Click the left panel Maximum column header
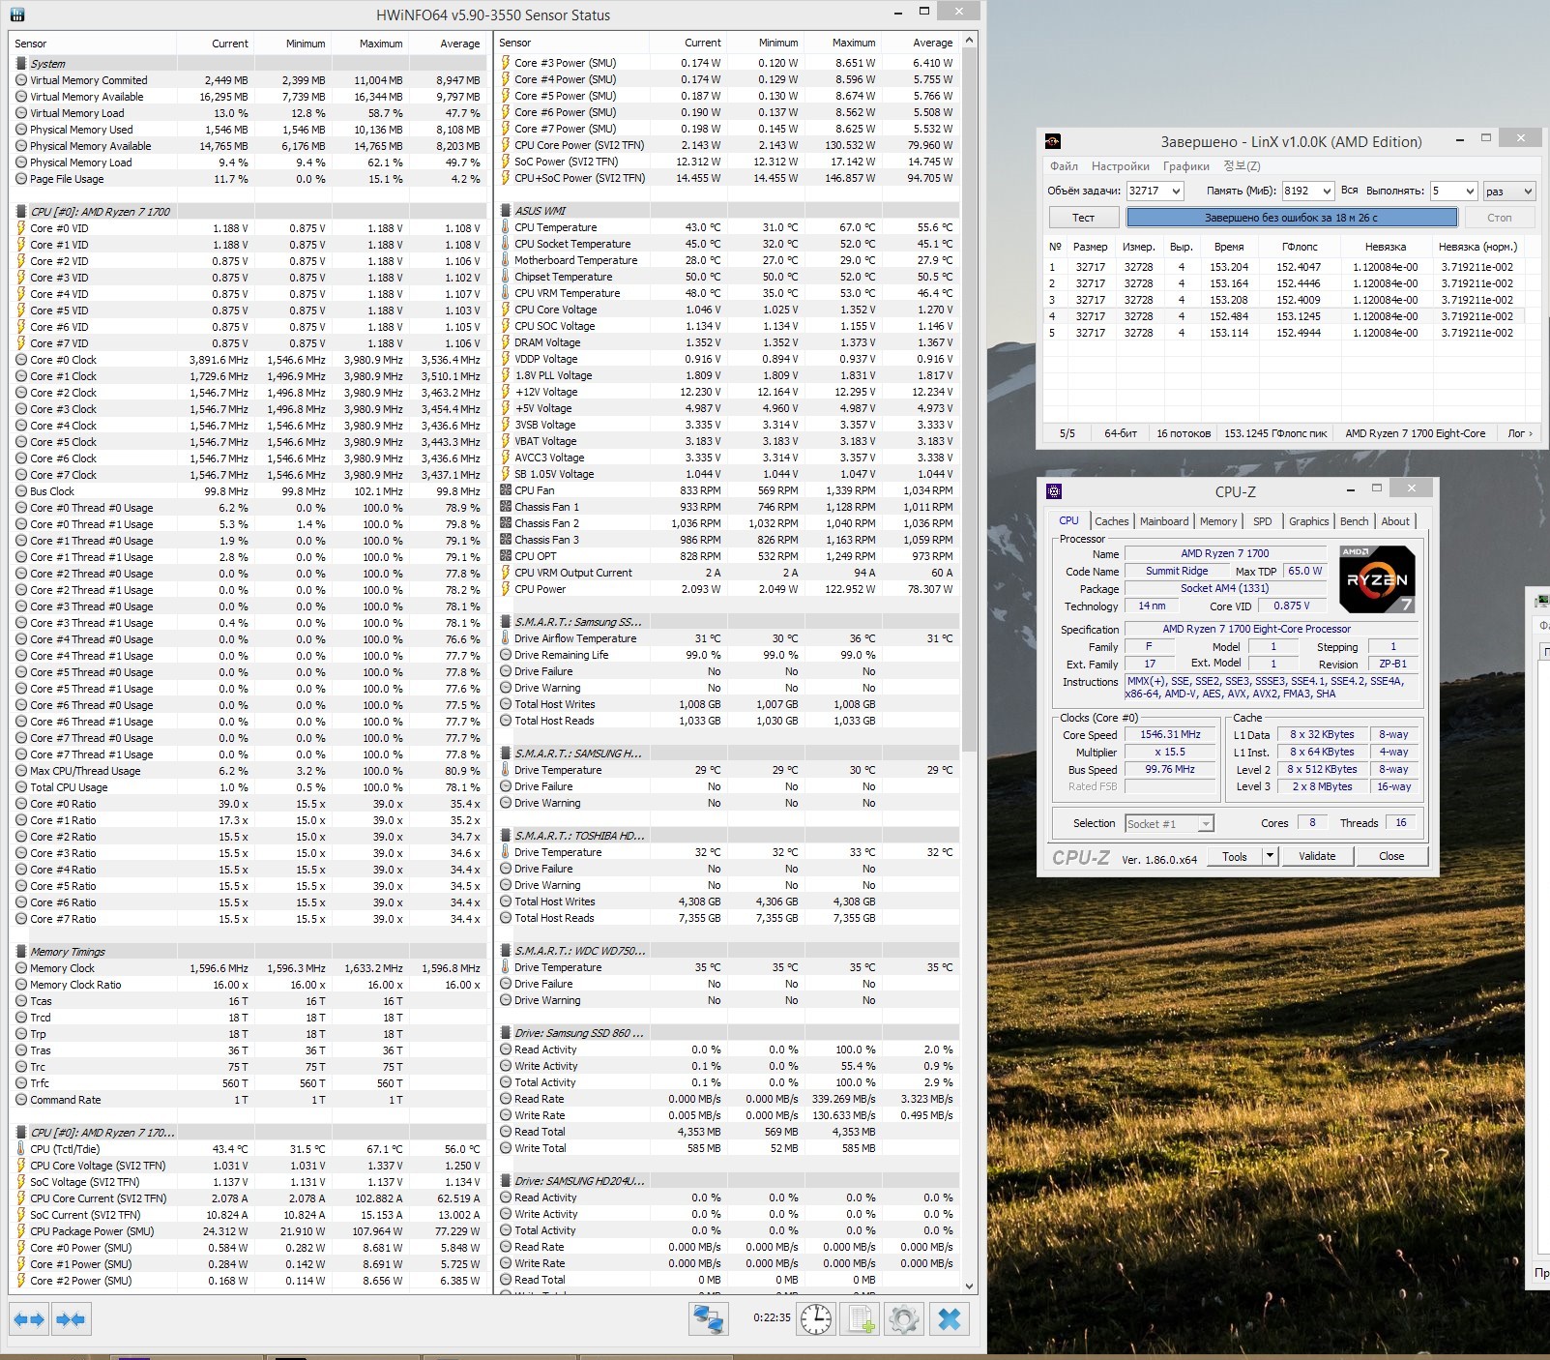Image resolution: width=1550 pixels, height=1360 pixels. pos(369,44)
